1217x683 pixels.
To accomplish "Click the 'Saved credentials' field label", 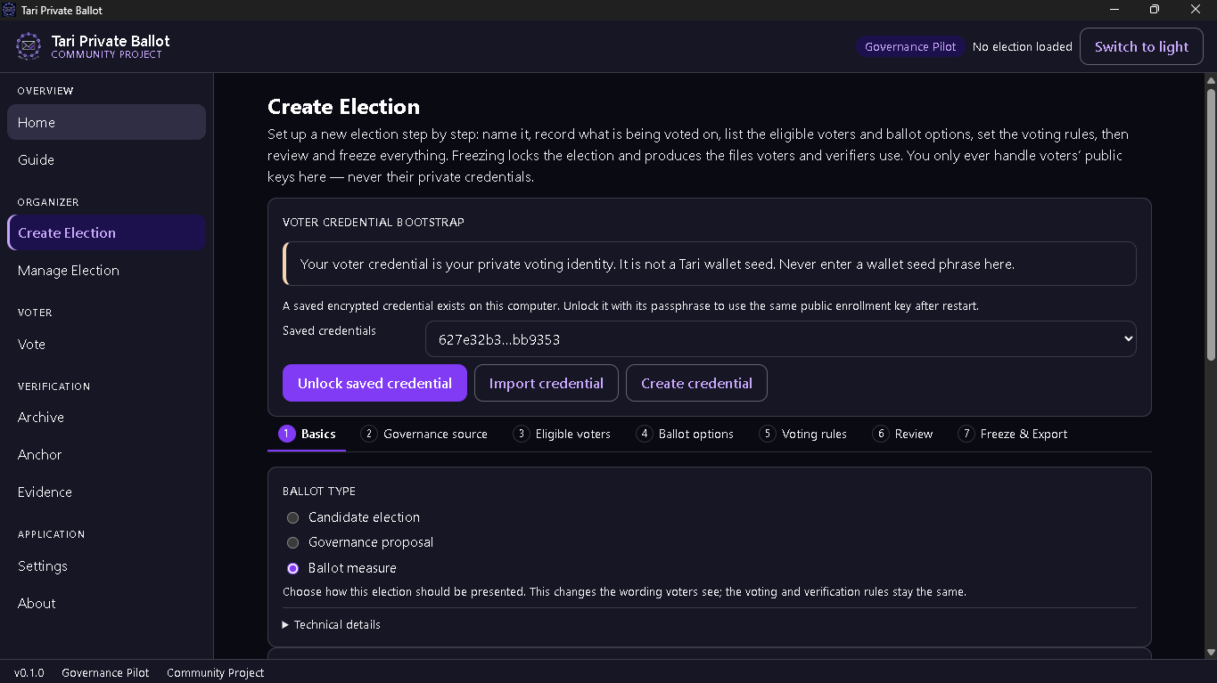I will pos(329,330).
